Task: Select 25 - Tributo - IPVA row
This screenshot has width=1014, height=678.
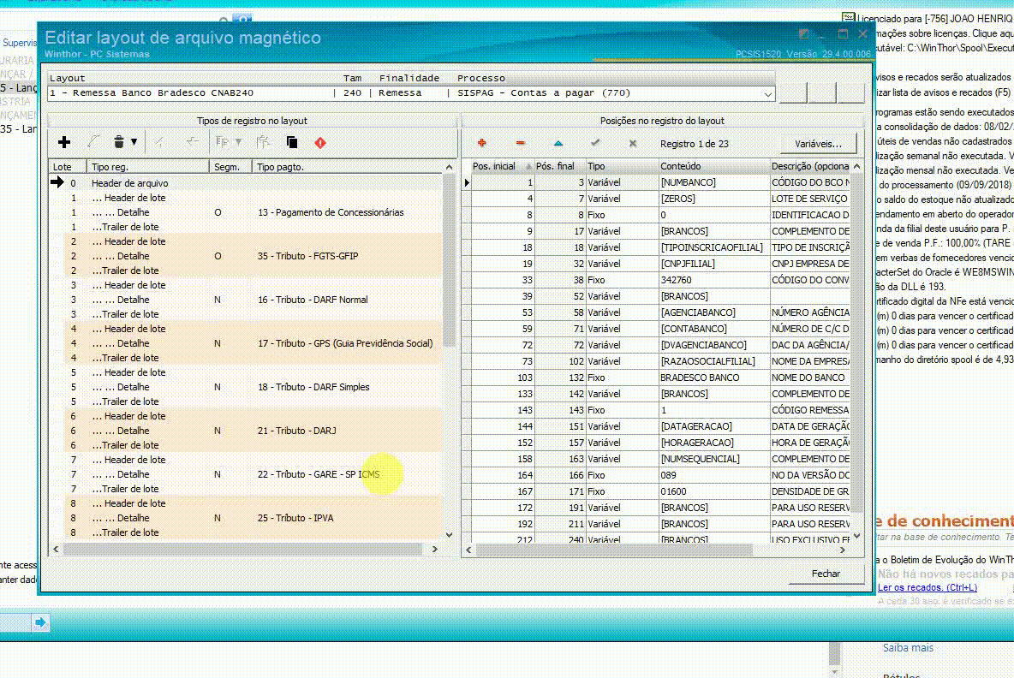Action: point(246,518)
